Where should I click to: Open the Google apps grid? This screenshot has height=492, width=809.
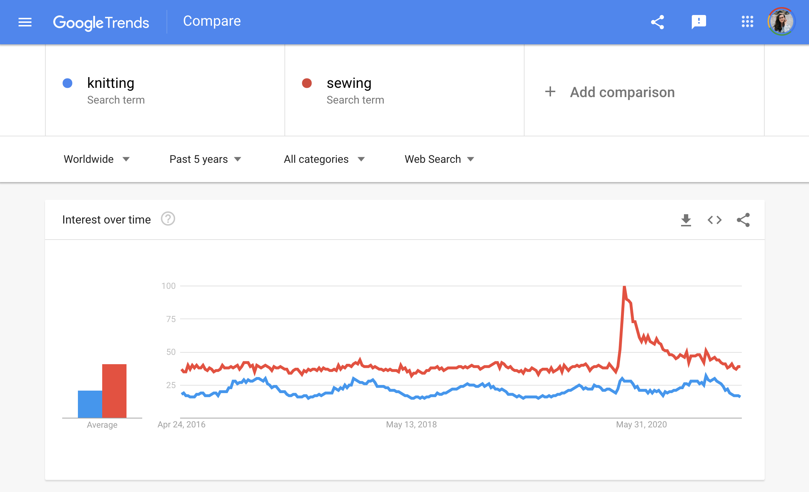click(x=747, y=22)
